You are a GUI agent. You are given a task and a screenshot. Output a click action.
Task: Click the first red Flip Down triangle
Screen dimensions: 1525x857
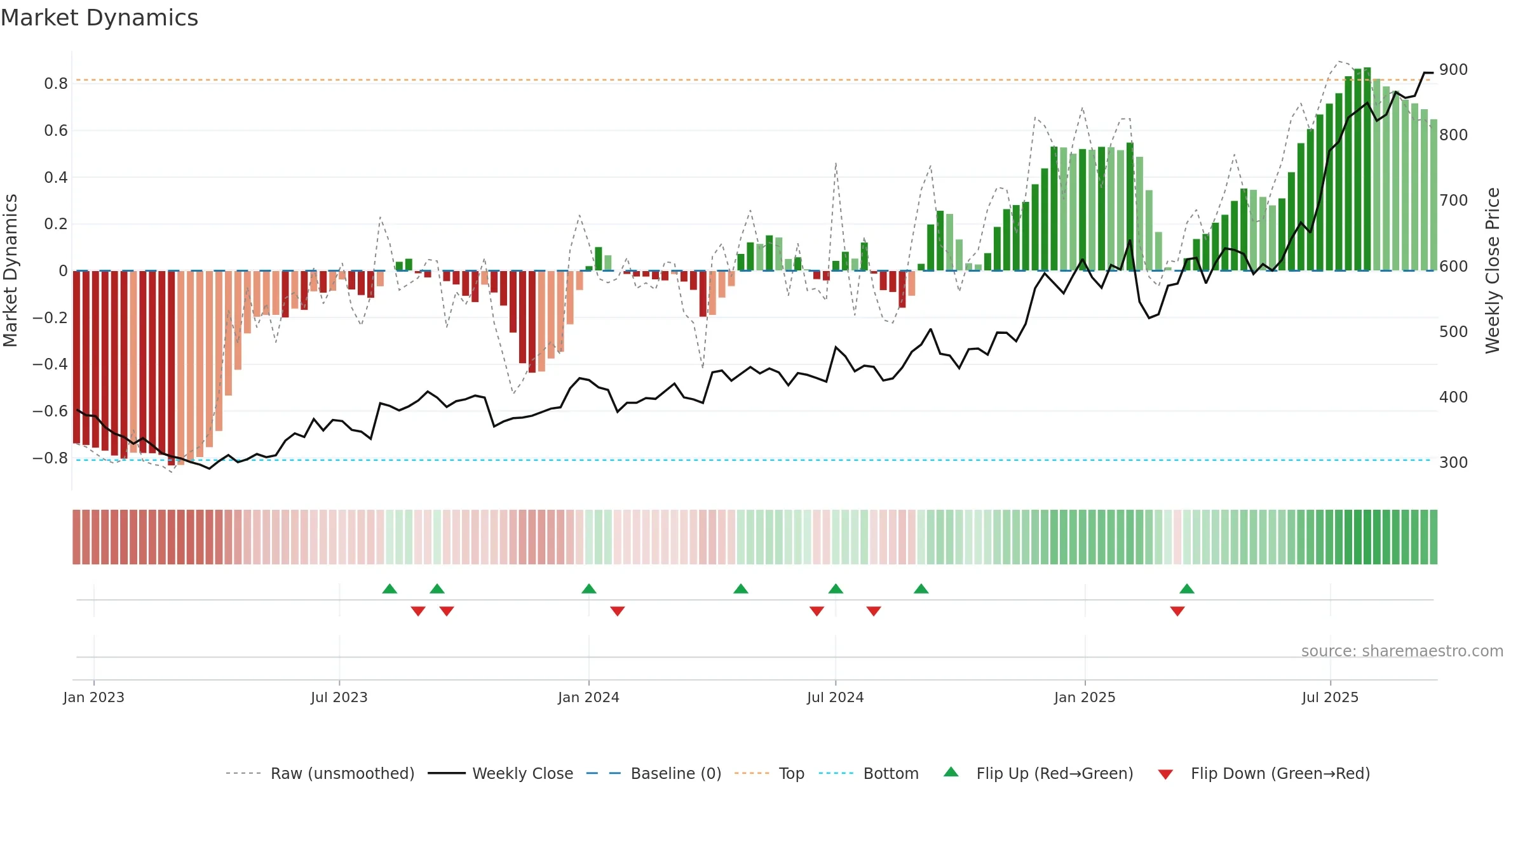418,611
